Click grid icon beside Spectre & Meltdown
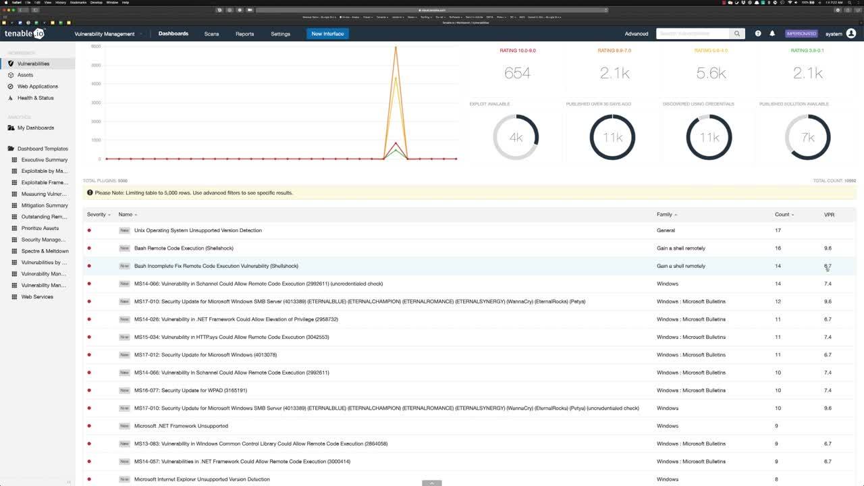Viewport: 864px width, 486px height. pos(15,251)
